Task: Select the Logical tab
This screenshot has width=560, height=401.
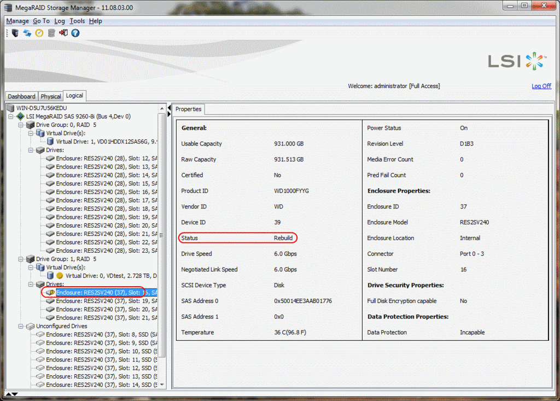Action: tap(74, 95)
